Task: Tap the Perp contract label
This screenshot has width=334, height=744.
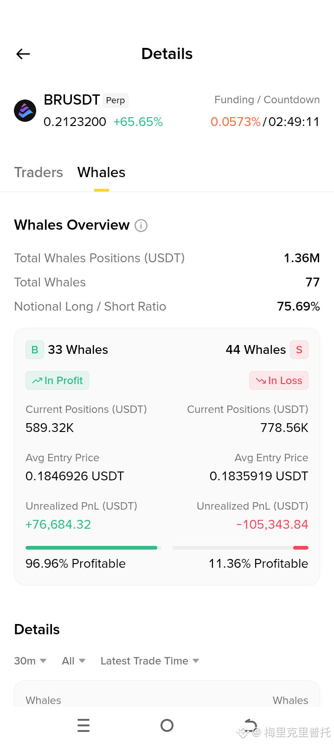Action: [x=116, y=100]
